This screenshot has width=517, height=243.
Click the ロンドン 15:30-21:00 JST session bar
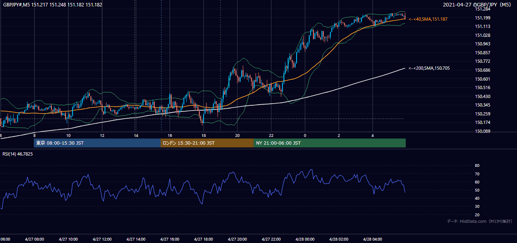[x=207, y=143]
